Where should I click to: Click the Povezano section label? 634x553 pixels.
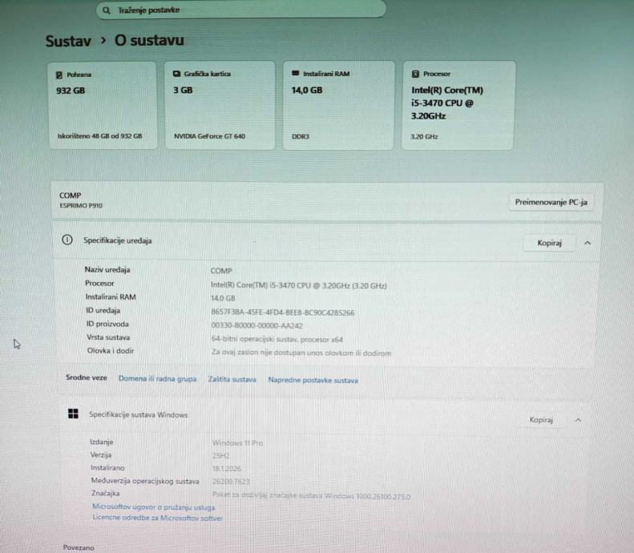[x=79, y=547]
